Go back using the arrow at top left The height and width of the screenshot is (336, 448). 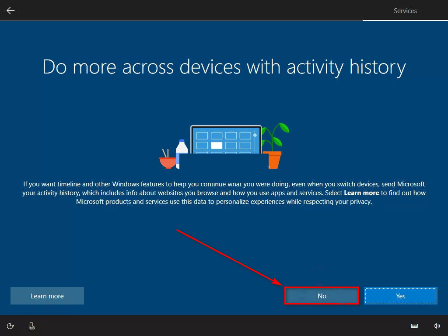click(10, 10)
